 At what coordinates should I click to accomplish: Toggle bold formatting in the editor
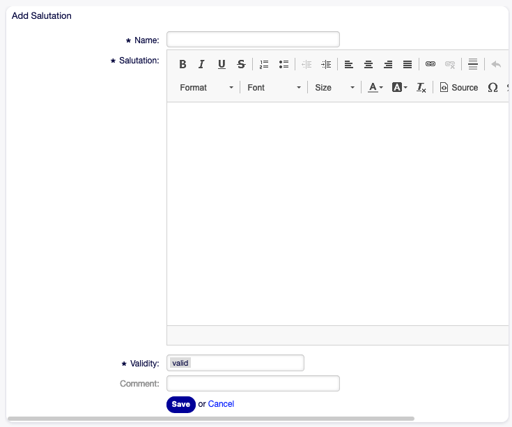click(x=183, y=64)
